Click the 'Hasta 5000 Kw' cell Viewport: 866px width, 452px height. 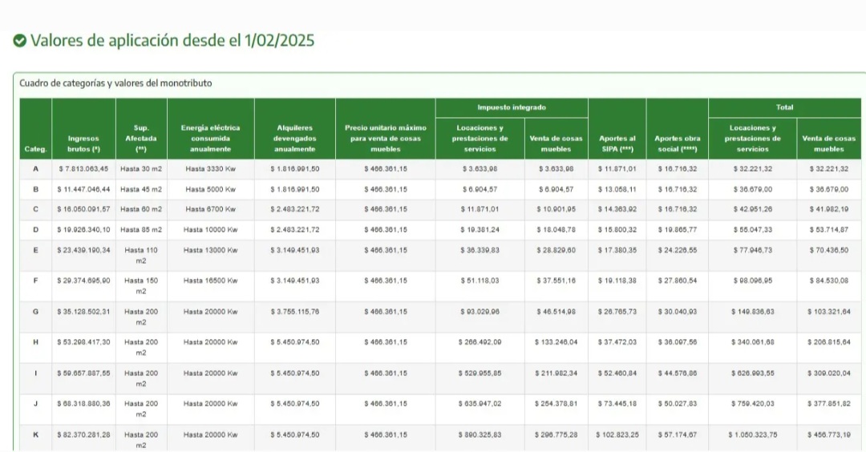210,189
